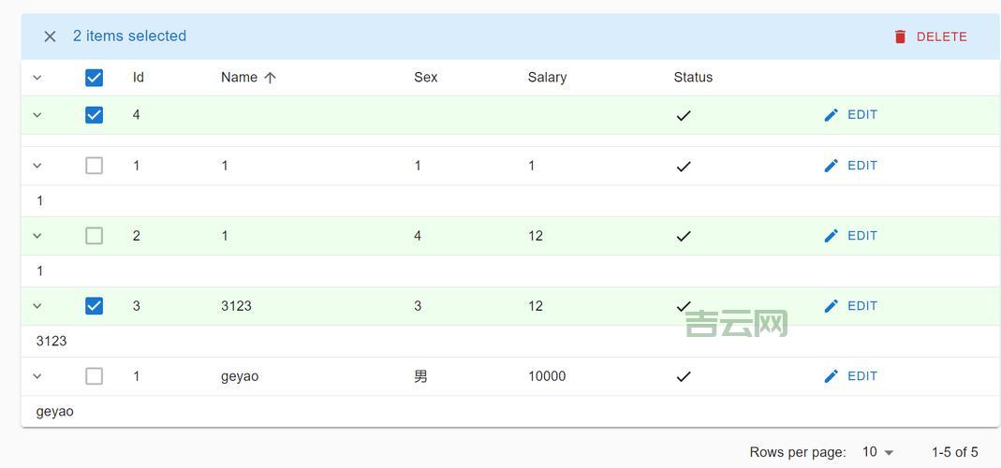Uncheck the checkbox for row 3123
1001x468 pixels.
94,306
